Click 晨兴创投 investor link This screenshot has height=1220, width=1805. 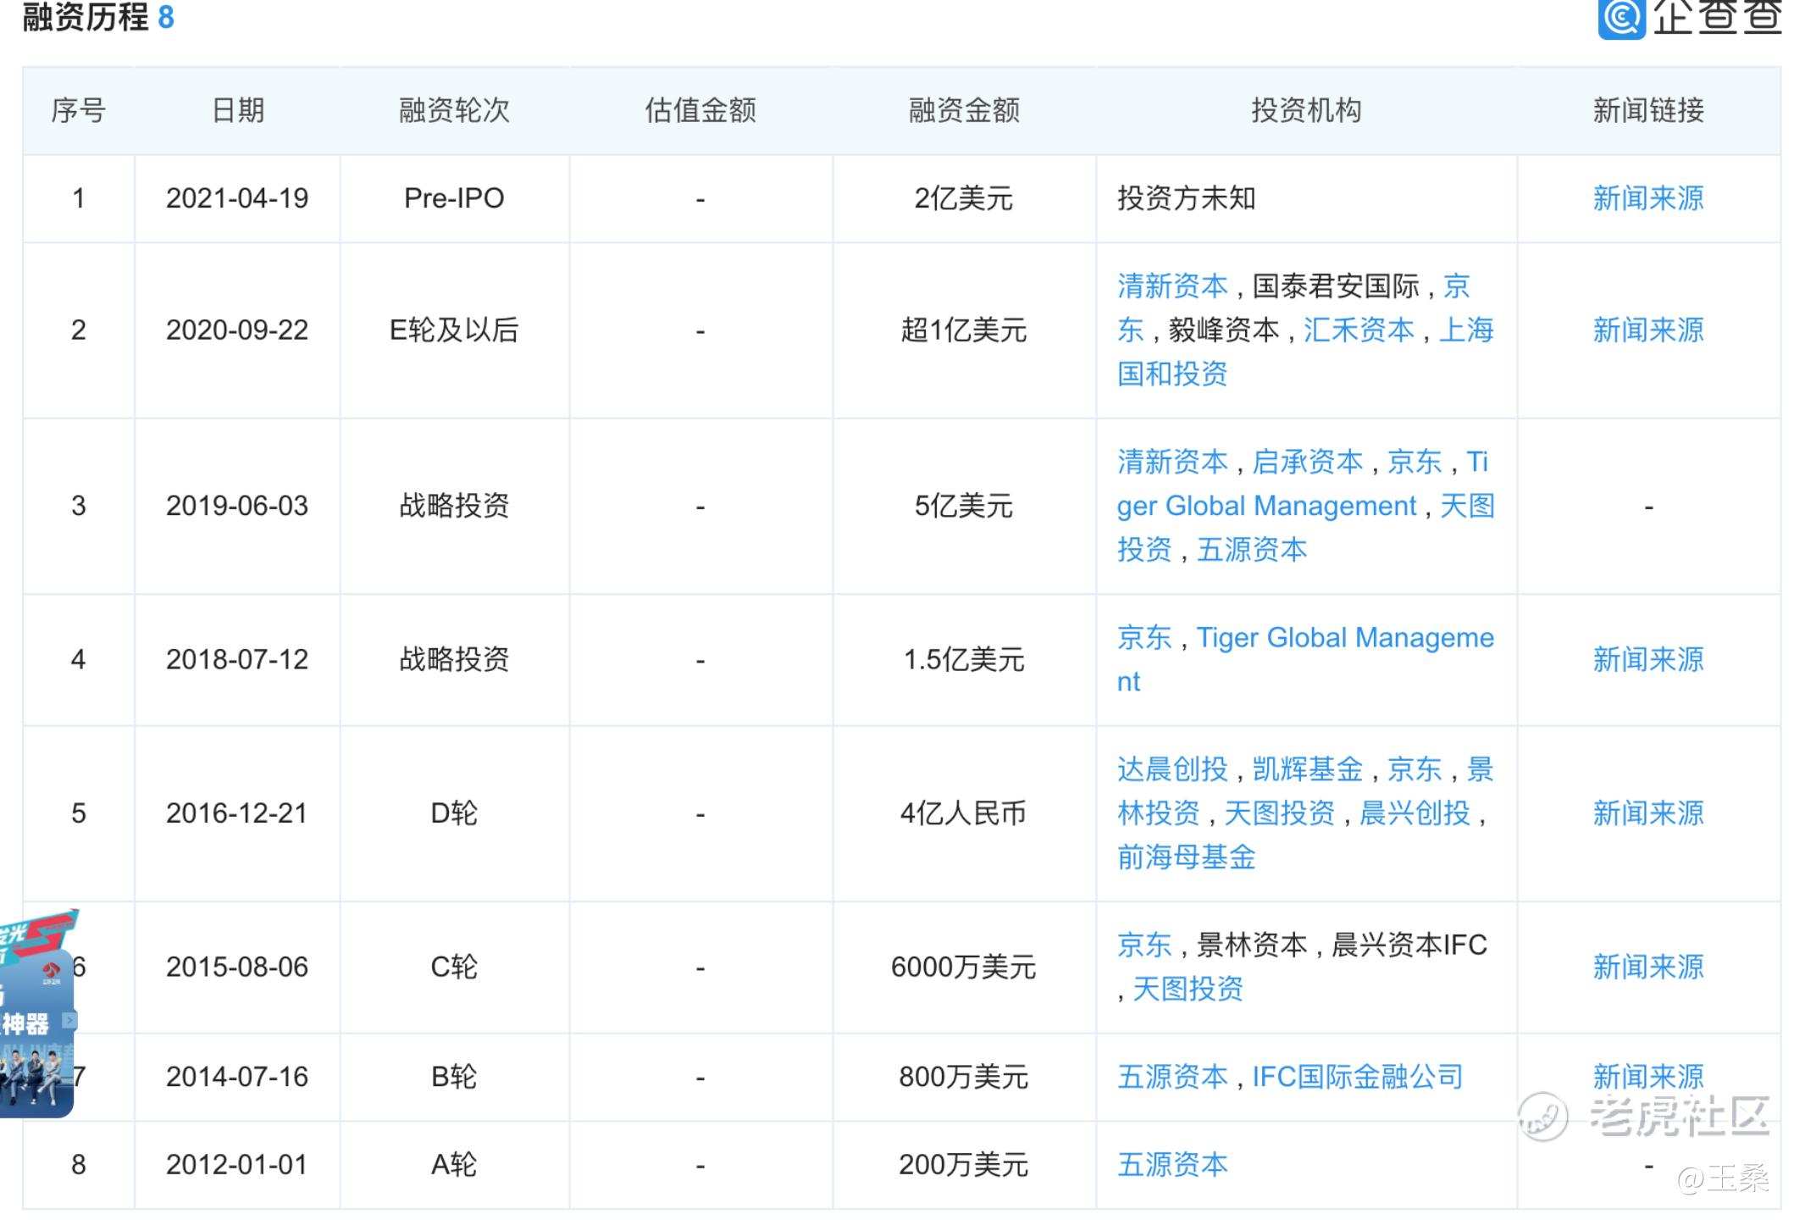click(1415, 813)
